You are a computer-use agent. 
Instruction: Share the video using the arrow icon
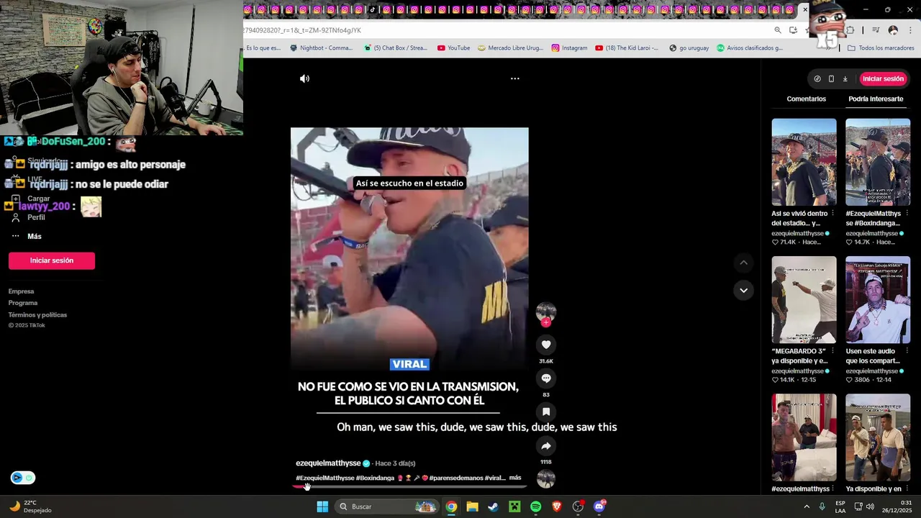tap(546, 446)
